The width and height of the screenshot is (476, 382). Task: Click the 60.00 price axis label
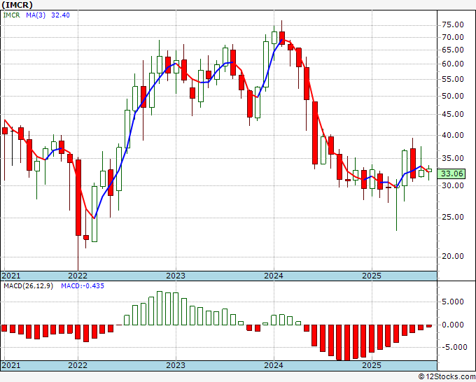coord(453,64)
